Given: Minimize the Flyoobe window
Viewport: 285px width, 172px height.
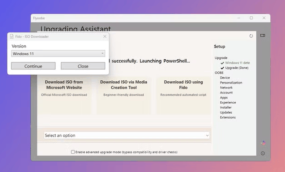Looking at the screenshot, I should tap(239, 18).
